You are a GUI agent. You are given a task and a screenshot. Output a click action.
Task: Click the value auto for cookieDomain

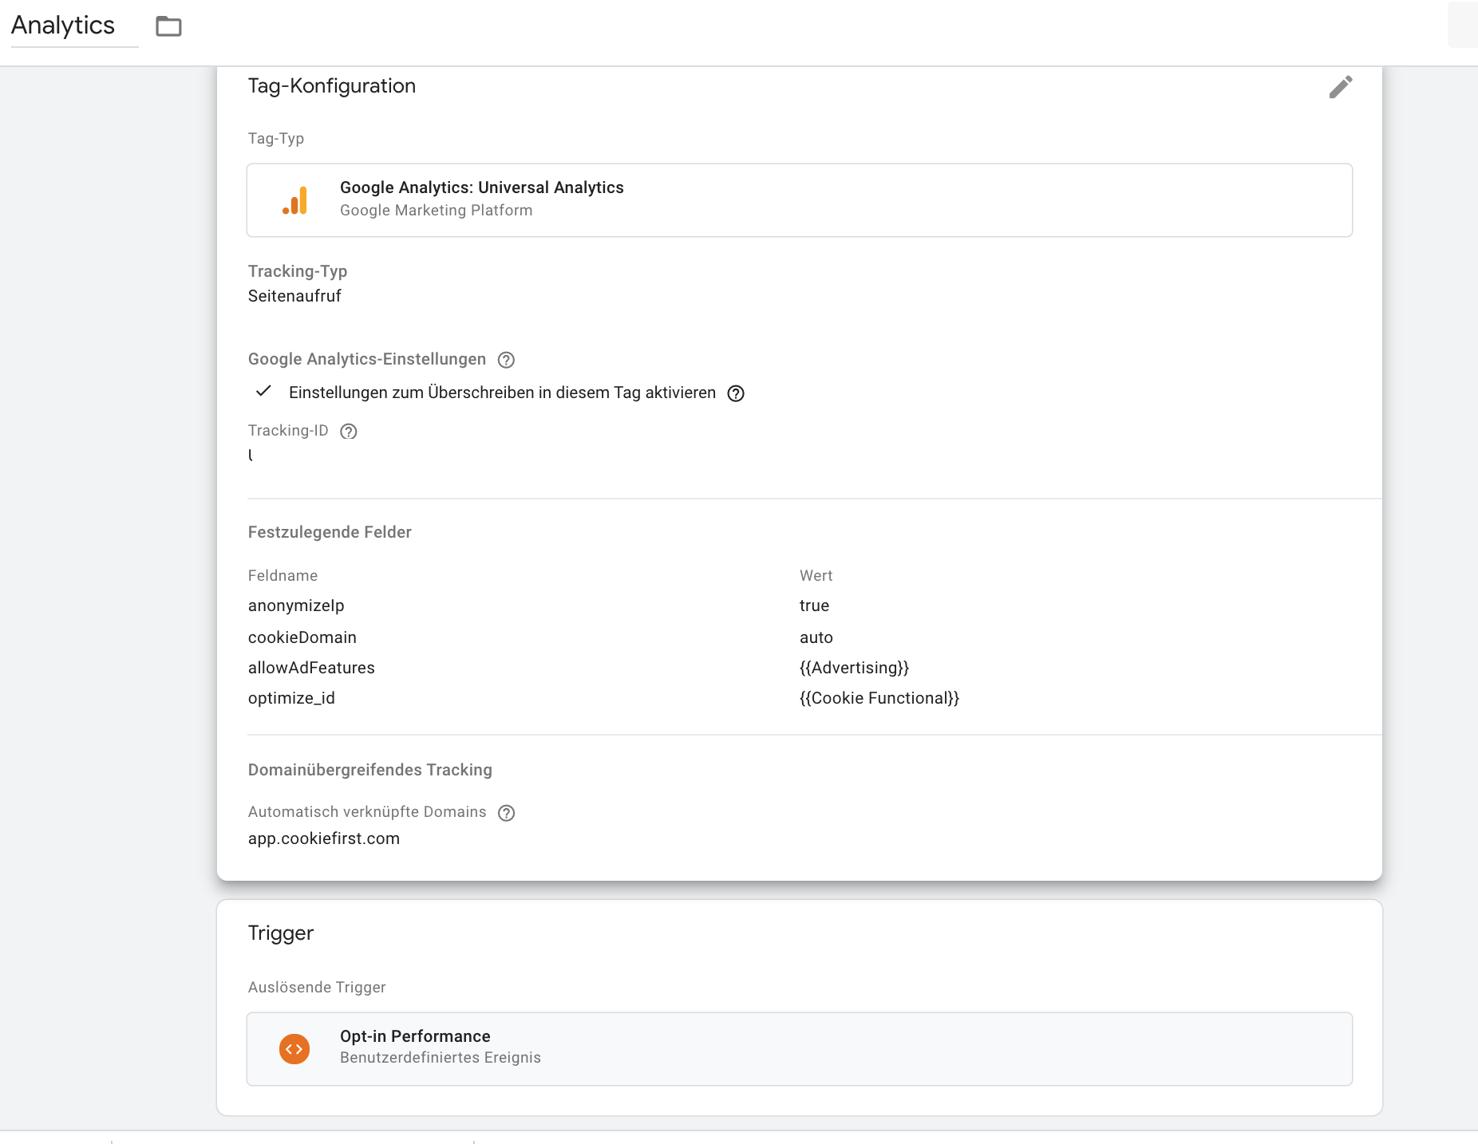point(816,637)
